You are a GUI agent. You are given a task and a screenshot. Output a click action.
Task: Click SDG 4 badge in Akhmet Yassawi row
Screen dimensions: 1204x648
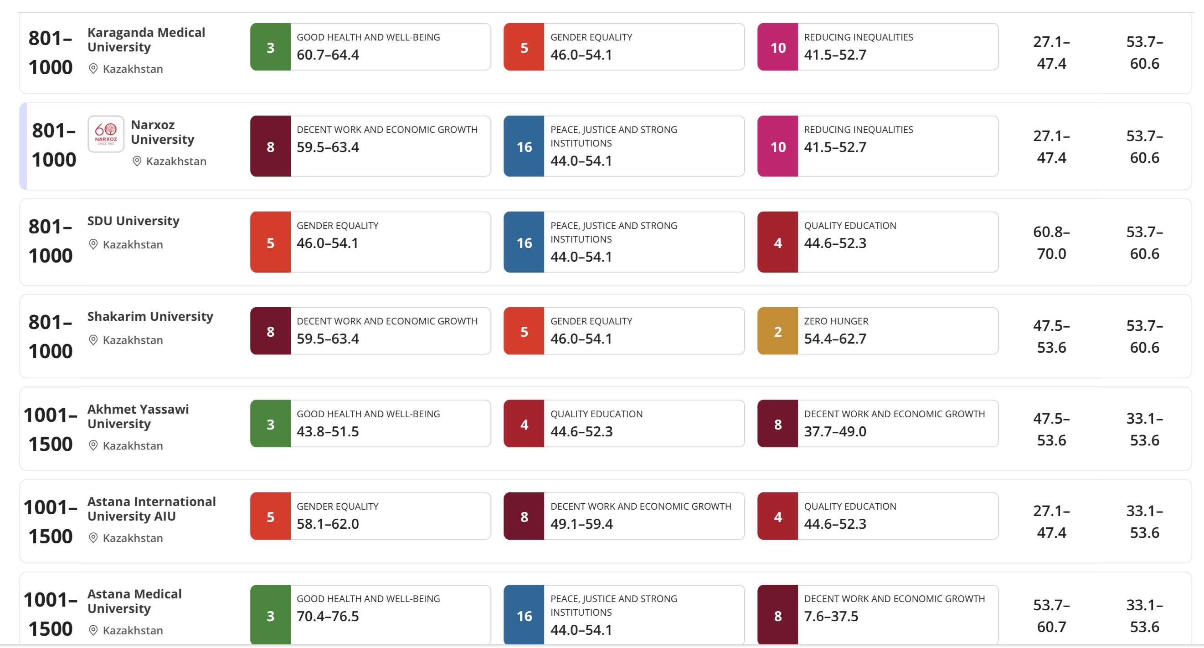(x=524, y=424)
